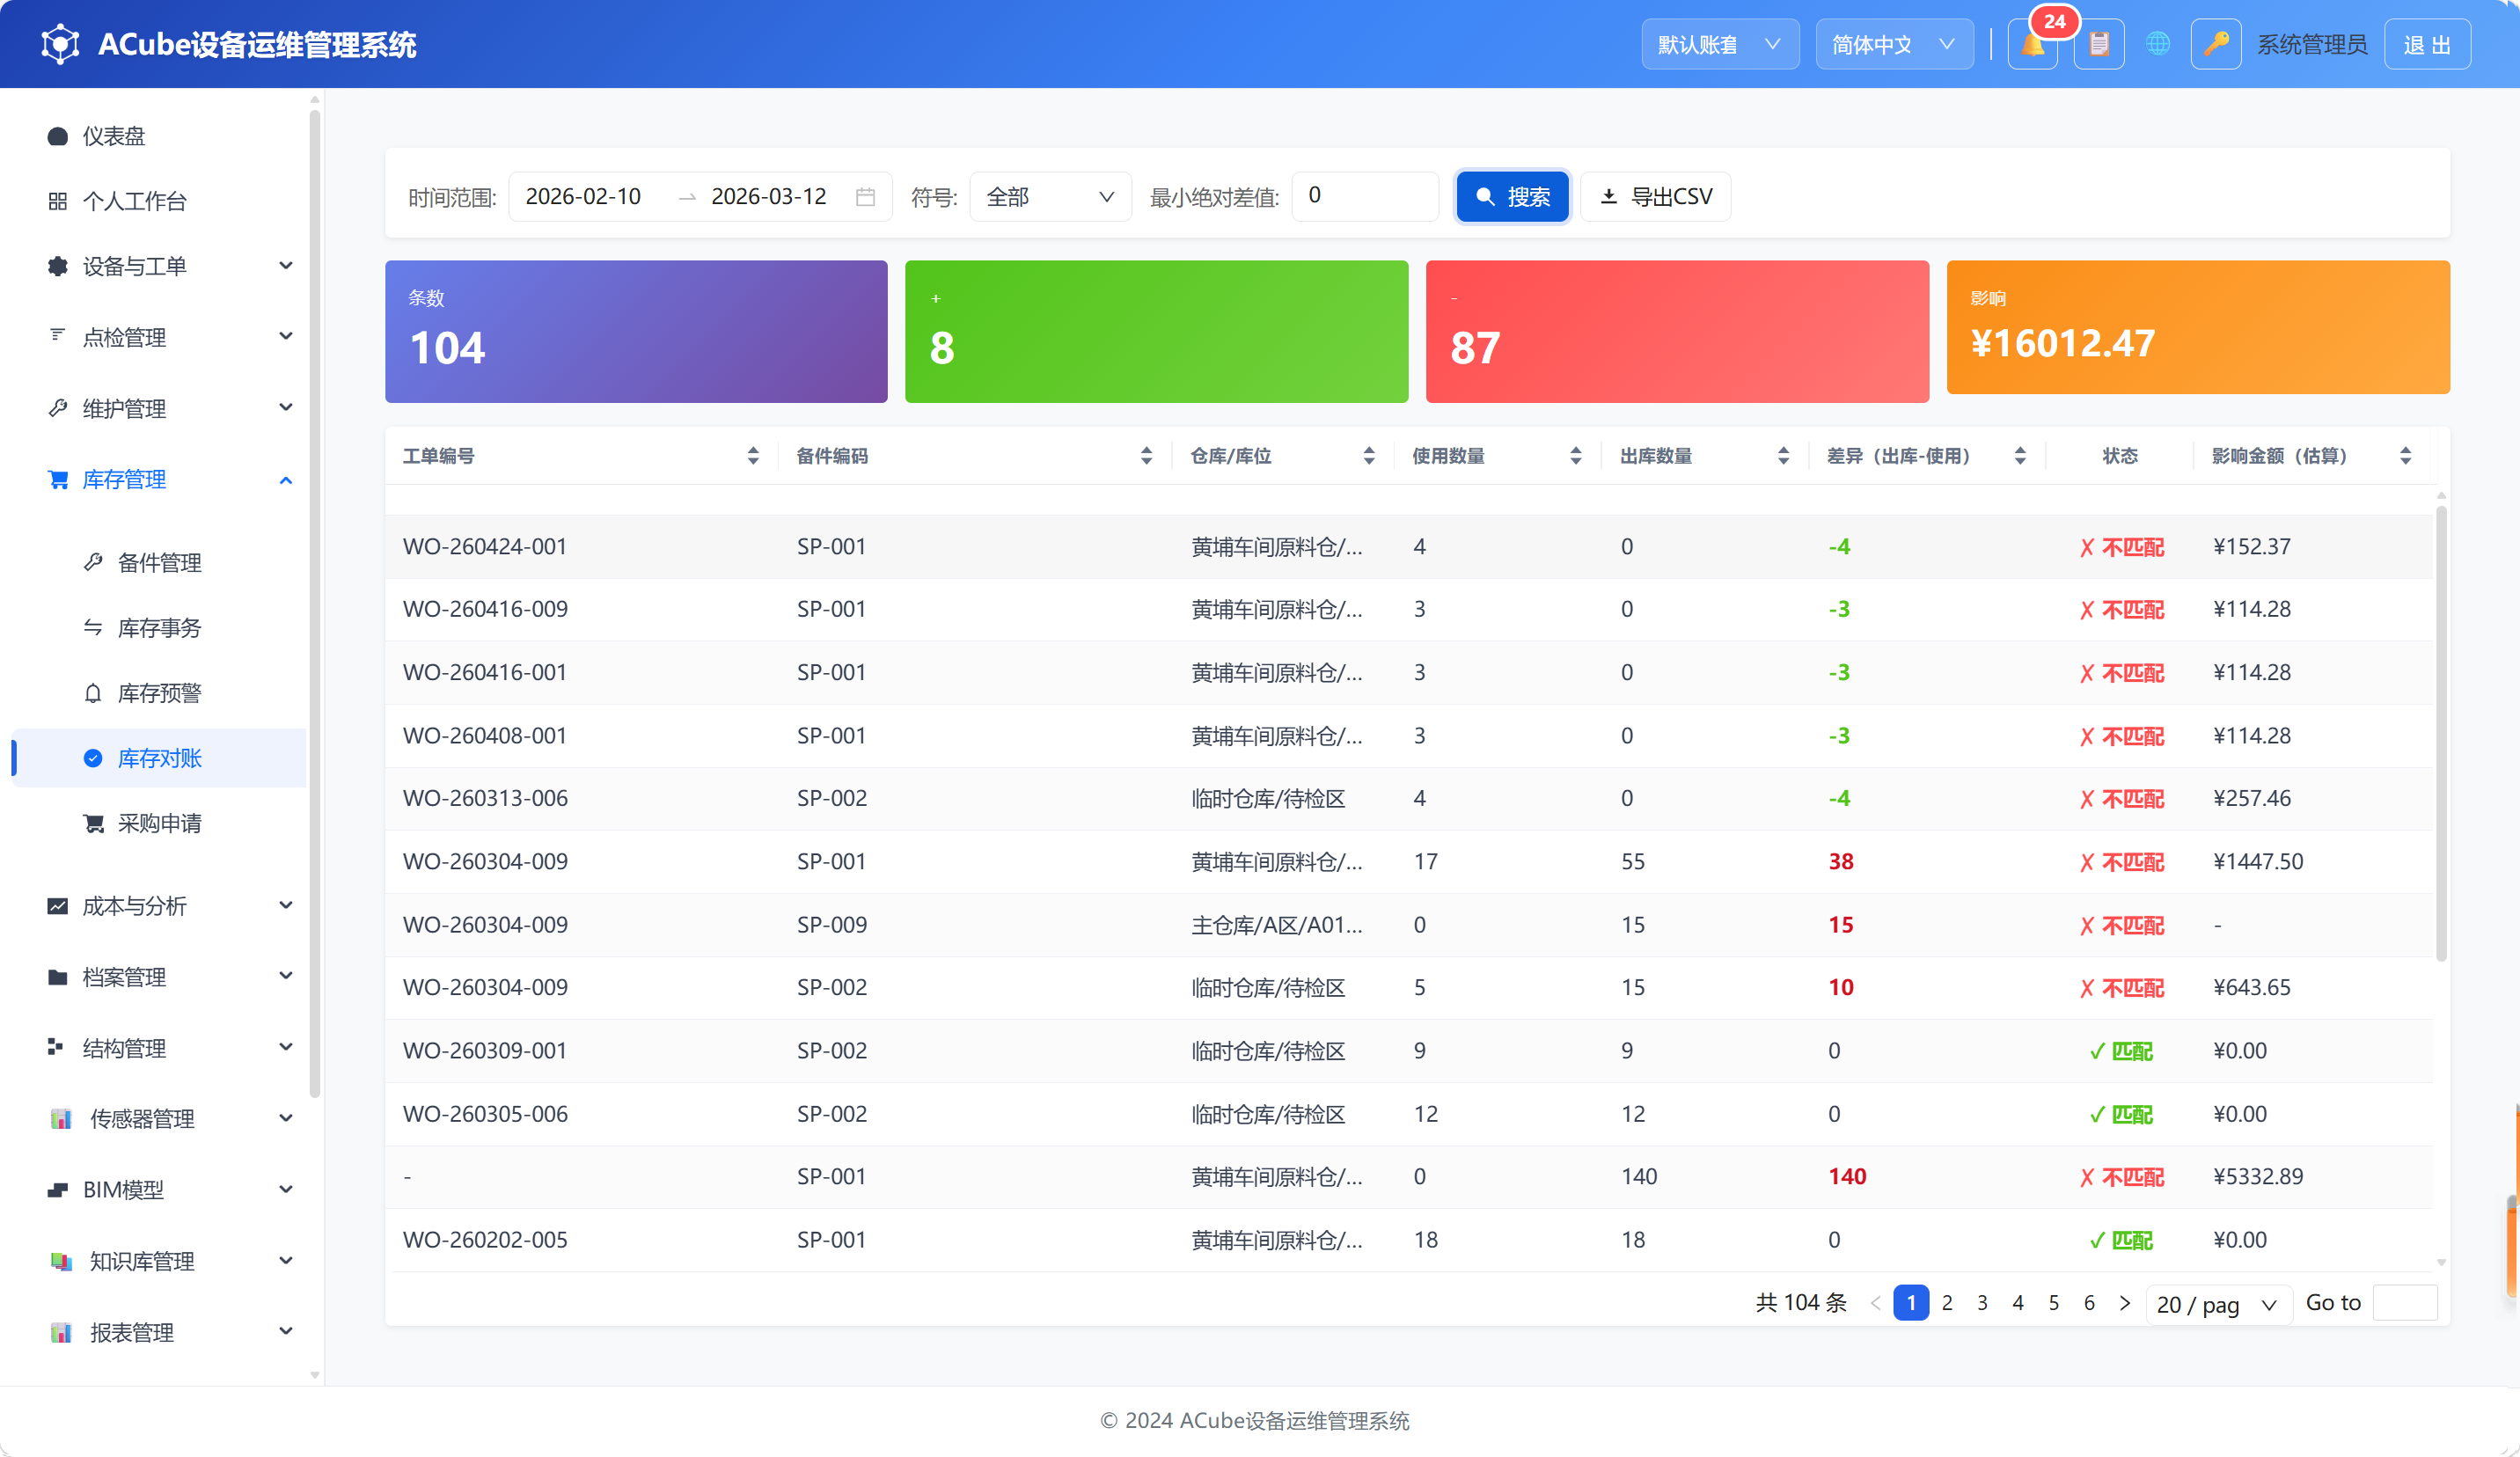
Task: Click the clipboard icon in the header
Action: tap(2099, 45)
